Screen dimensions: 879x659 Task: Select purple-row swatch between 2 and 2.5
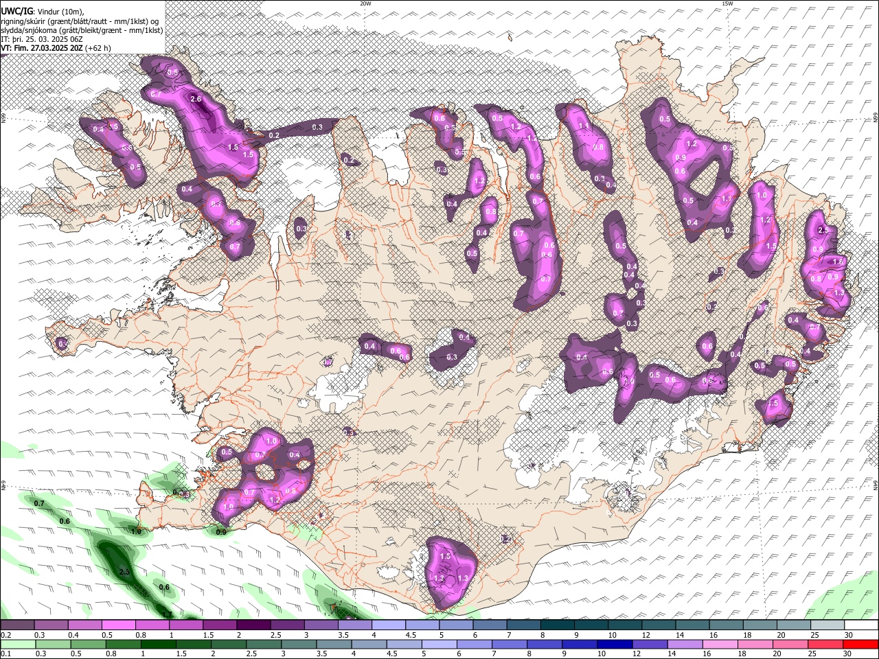coord(253,625)
